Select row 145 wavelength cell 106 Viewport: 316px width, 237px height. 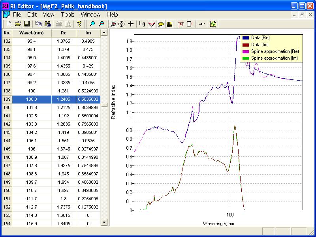click(x=32, y=149)
